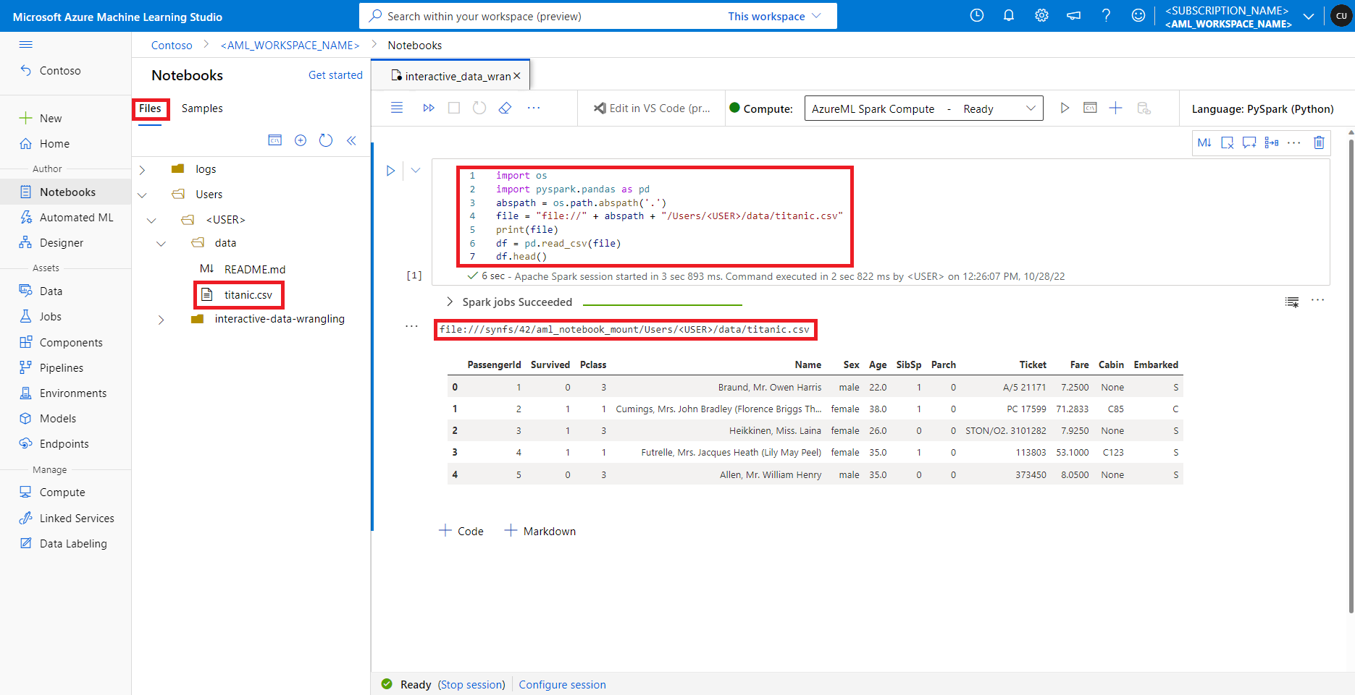Collapse the data folder in file tree

click(x=160, y=244)
